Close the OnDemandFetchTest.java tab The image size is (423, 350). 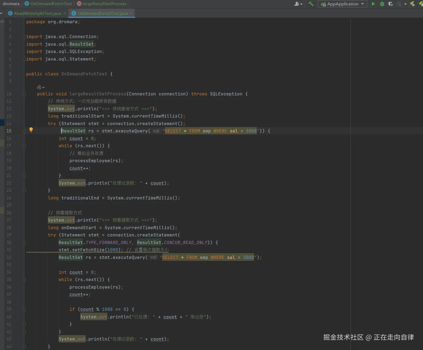(x=131, y=13)
